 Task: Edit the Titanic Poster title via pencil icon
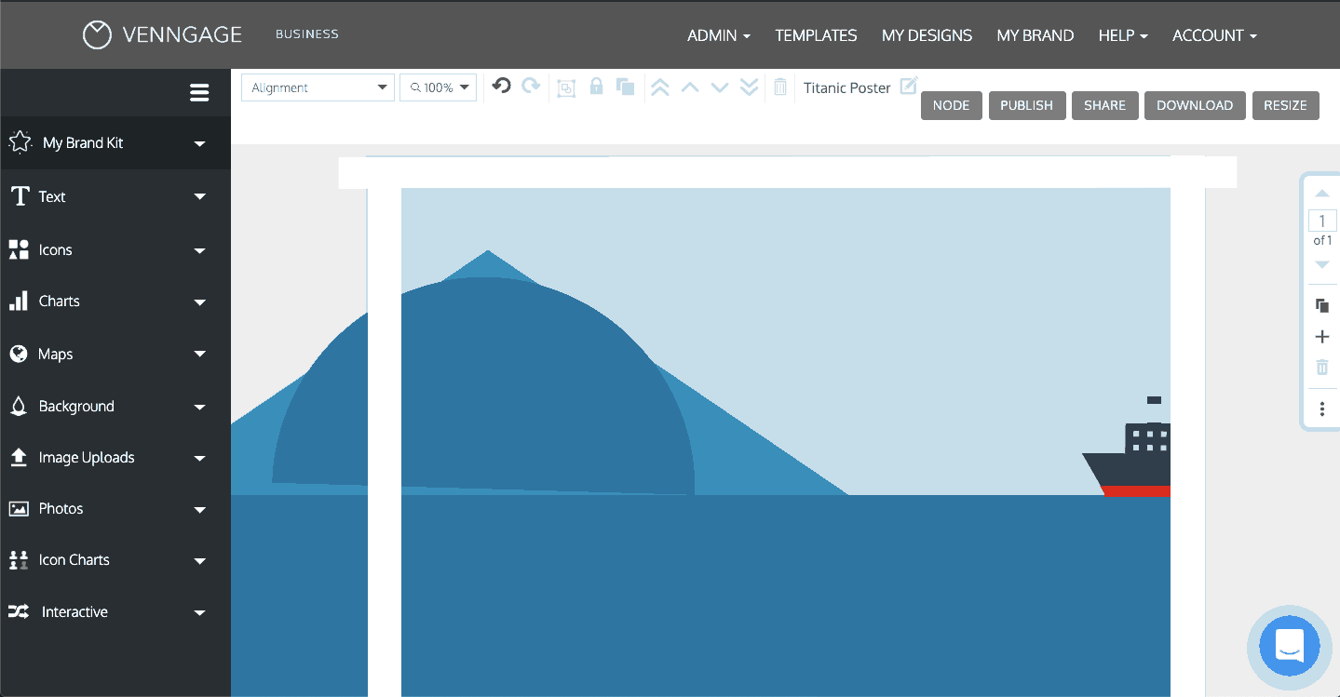coord(909,87)
